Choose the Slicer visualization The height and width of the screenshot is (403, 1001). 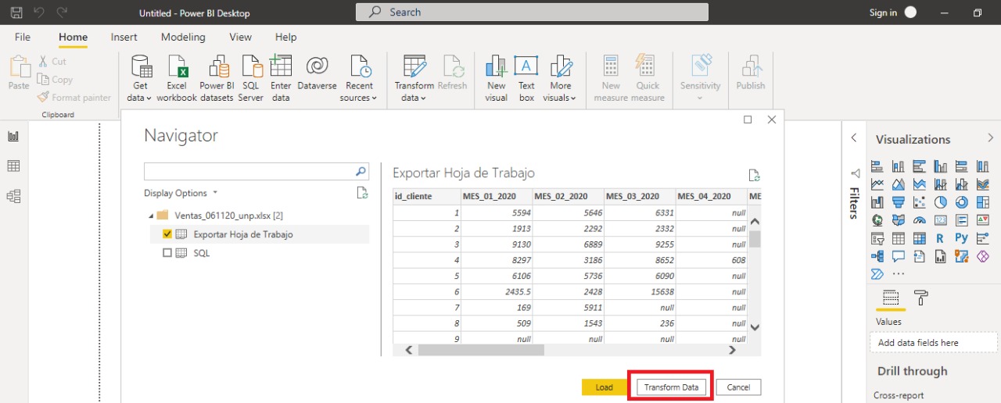[877, 238]
